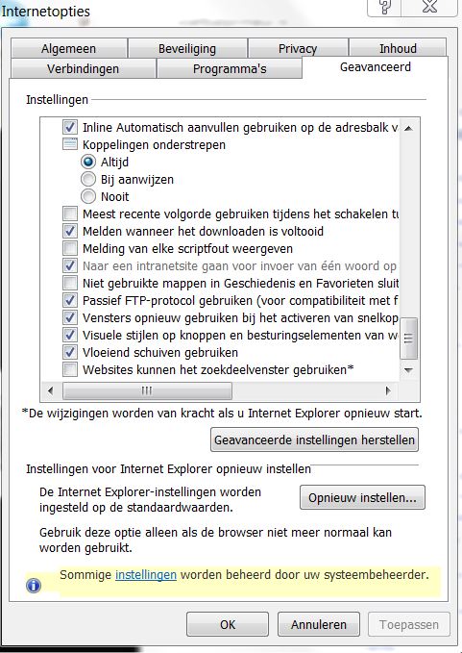Click the vertical scrollbar thumb
Viewport: 462px width, 653px height.
tap(408, 339)
